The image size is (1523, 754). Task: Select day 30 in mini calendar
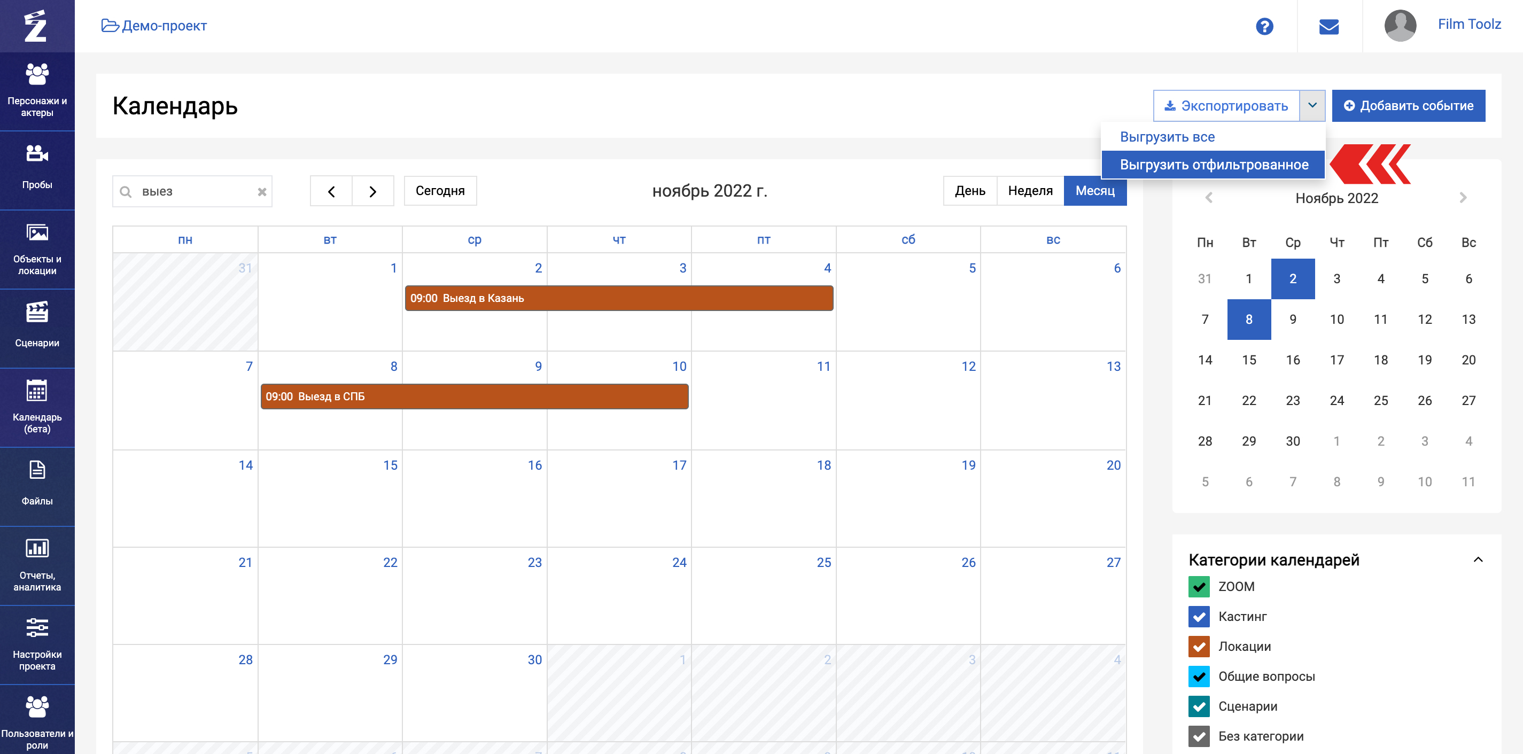1293,441
